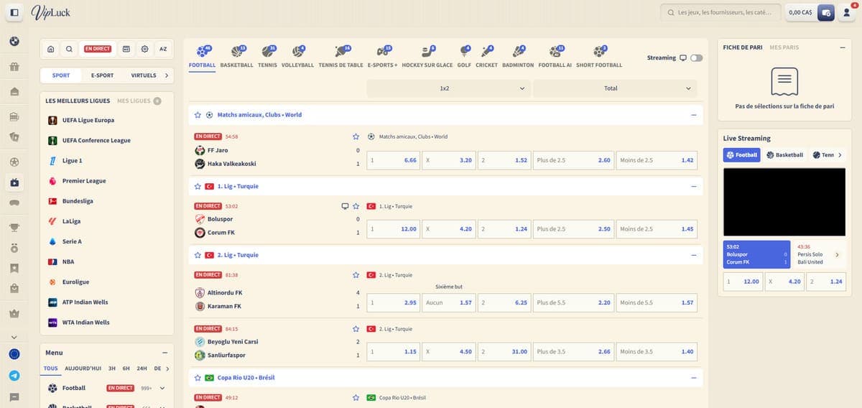862x408 pixels.
Task: Select the Hockey sur glace sport icon
Action: pyautogui.click(x=427, y=52)
